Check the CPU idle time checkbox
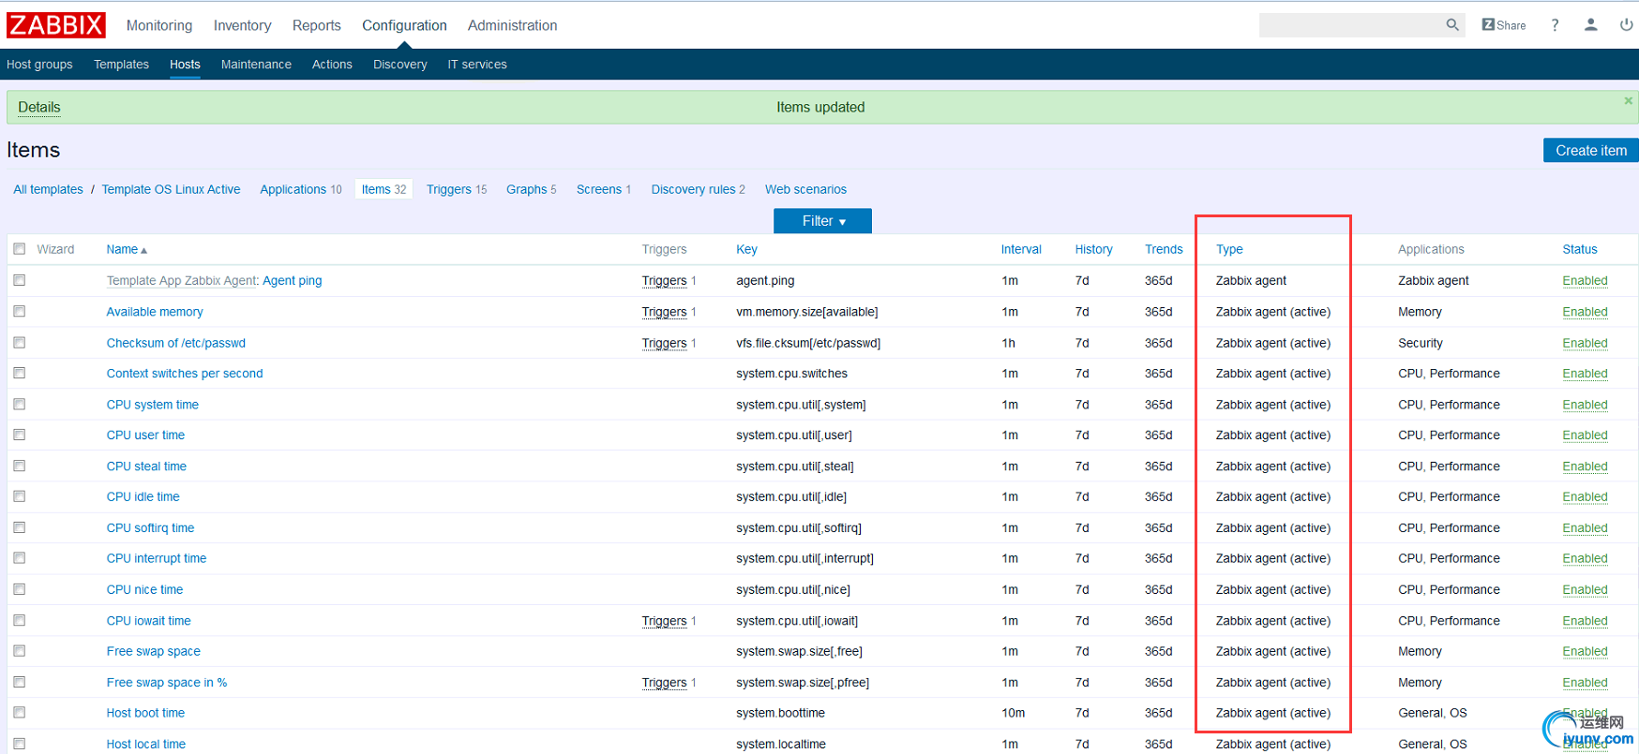This screenshot has height=754, width=1639. [x=20, y=496]
